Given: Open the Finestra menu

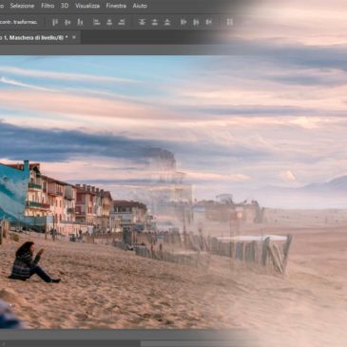Looking at the screenshot, I should 116,6.
